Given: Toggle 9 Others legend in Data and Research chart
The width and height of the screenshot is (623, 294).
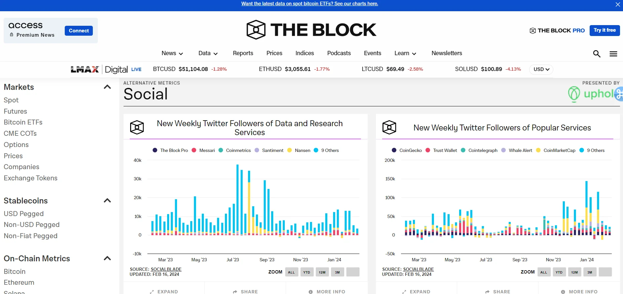Looking at the screenshot, I should pyautogui.click(x=326, y=150).
